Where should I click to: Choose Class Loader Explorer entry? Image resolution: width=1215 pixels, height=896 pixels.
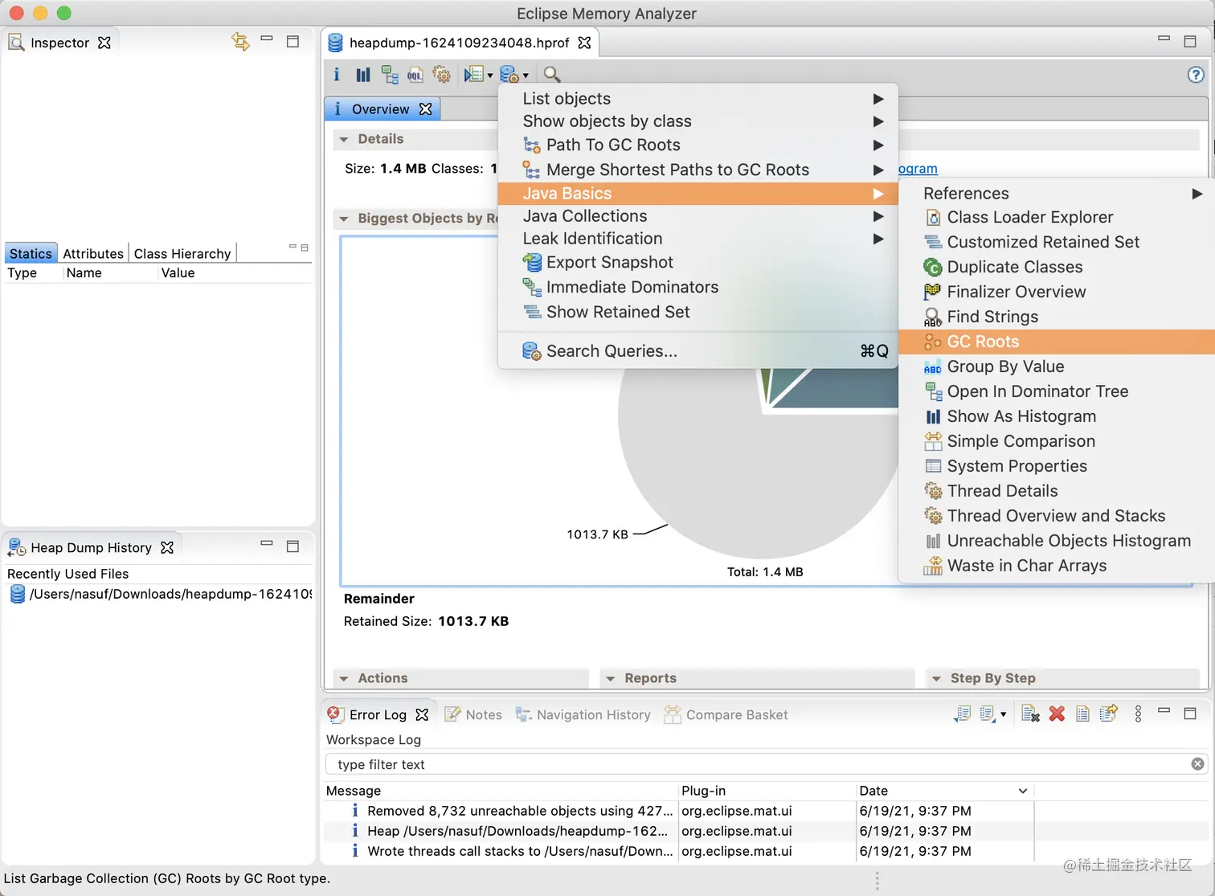click(x=1056, y=217)
